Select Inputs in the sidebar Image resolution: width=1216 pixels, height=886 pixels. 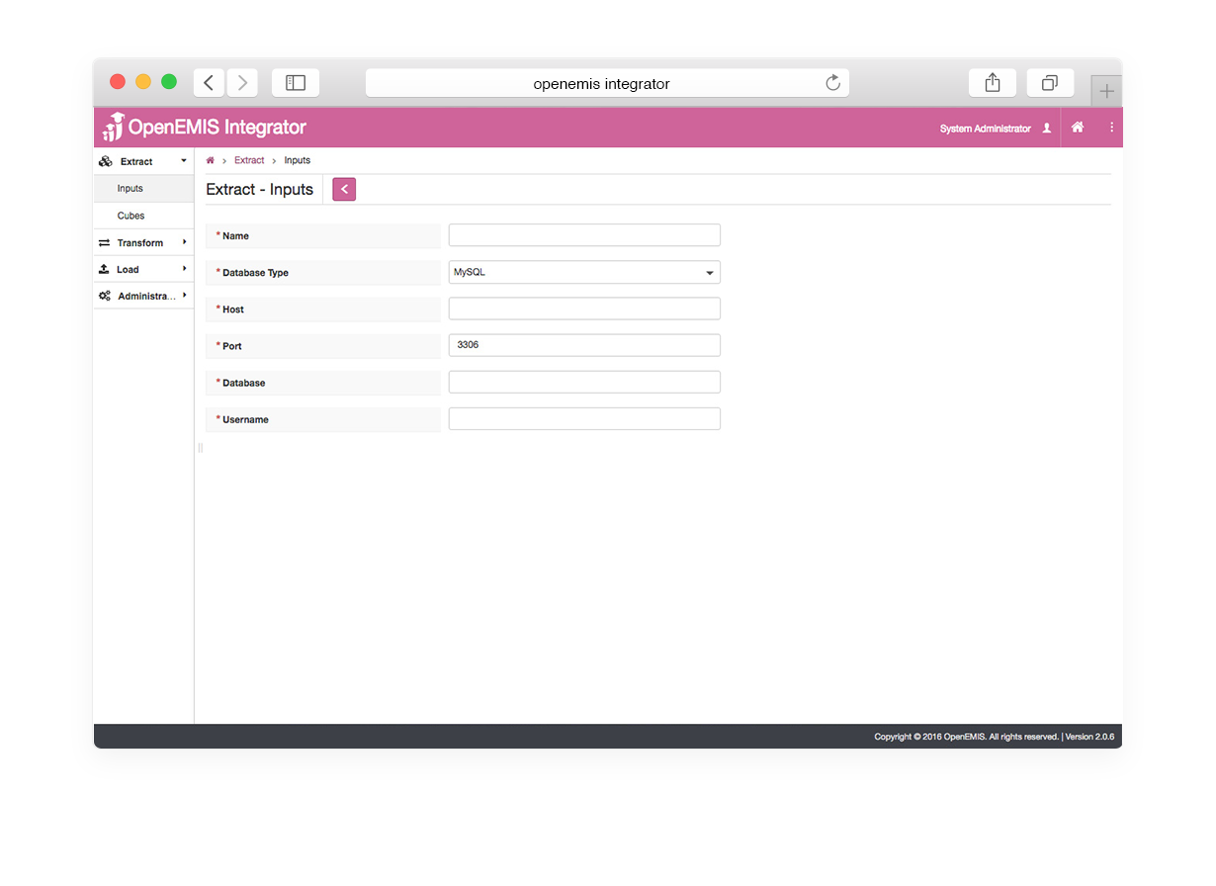(144, 188)
